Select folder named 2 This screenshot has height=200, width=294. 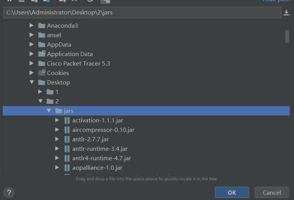point(57,102)
